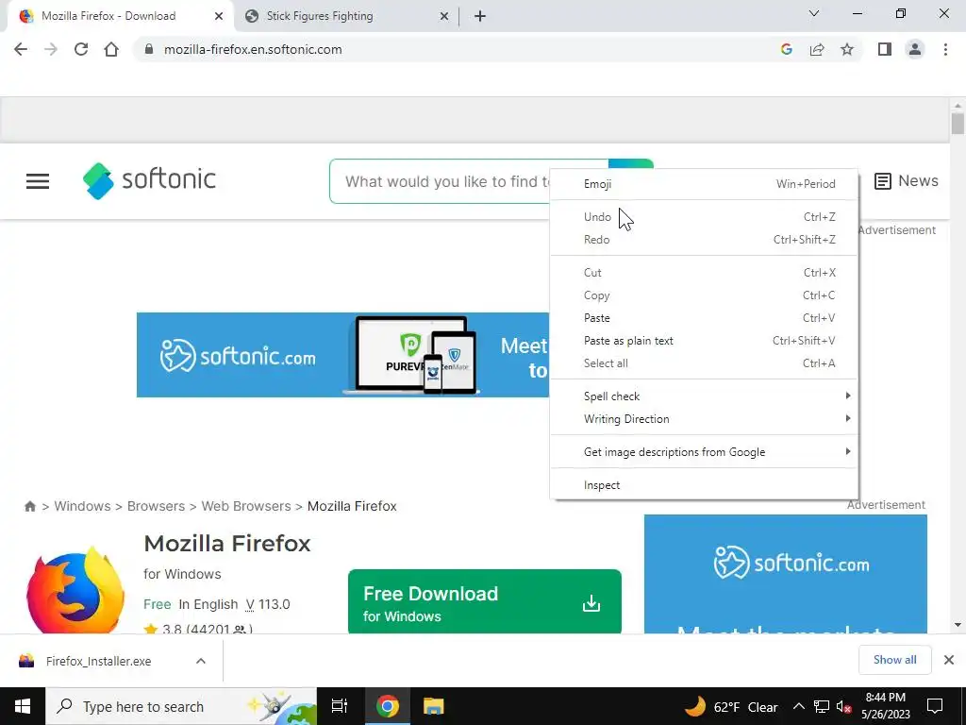Open Web Browsers breadcrumb link
Screen dimensions: 966x725
coord(246,506)
